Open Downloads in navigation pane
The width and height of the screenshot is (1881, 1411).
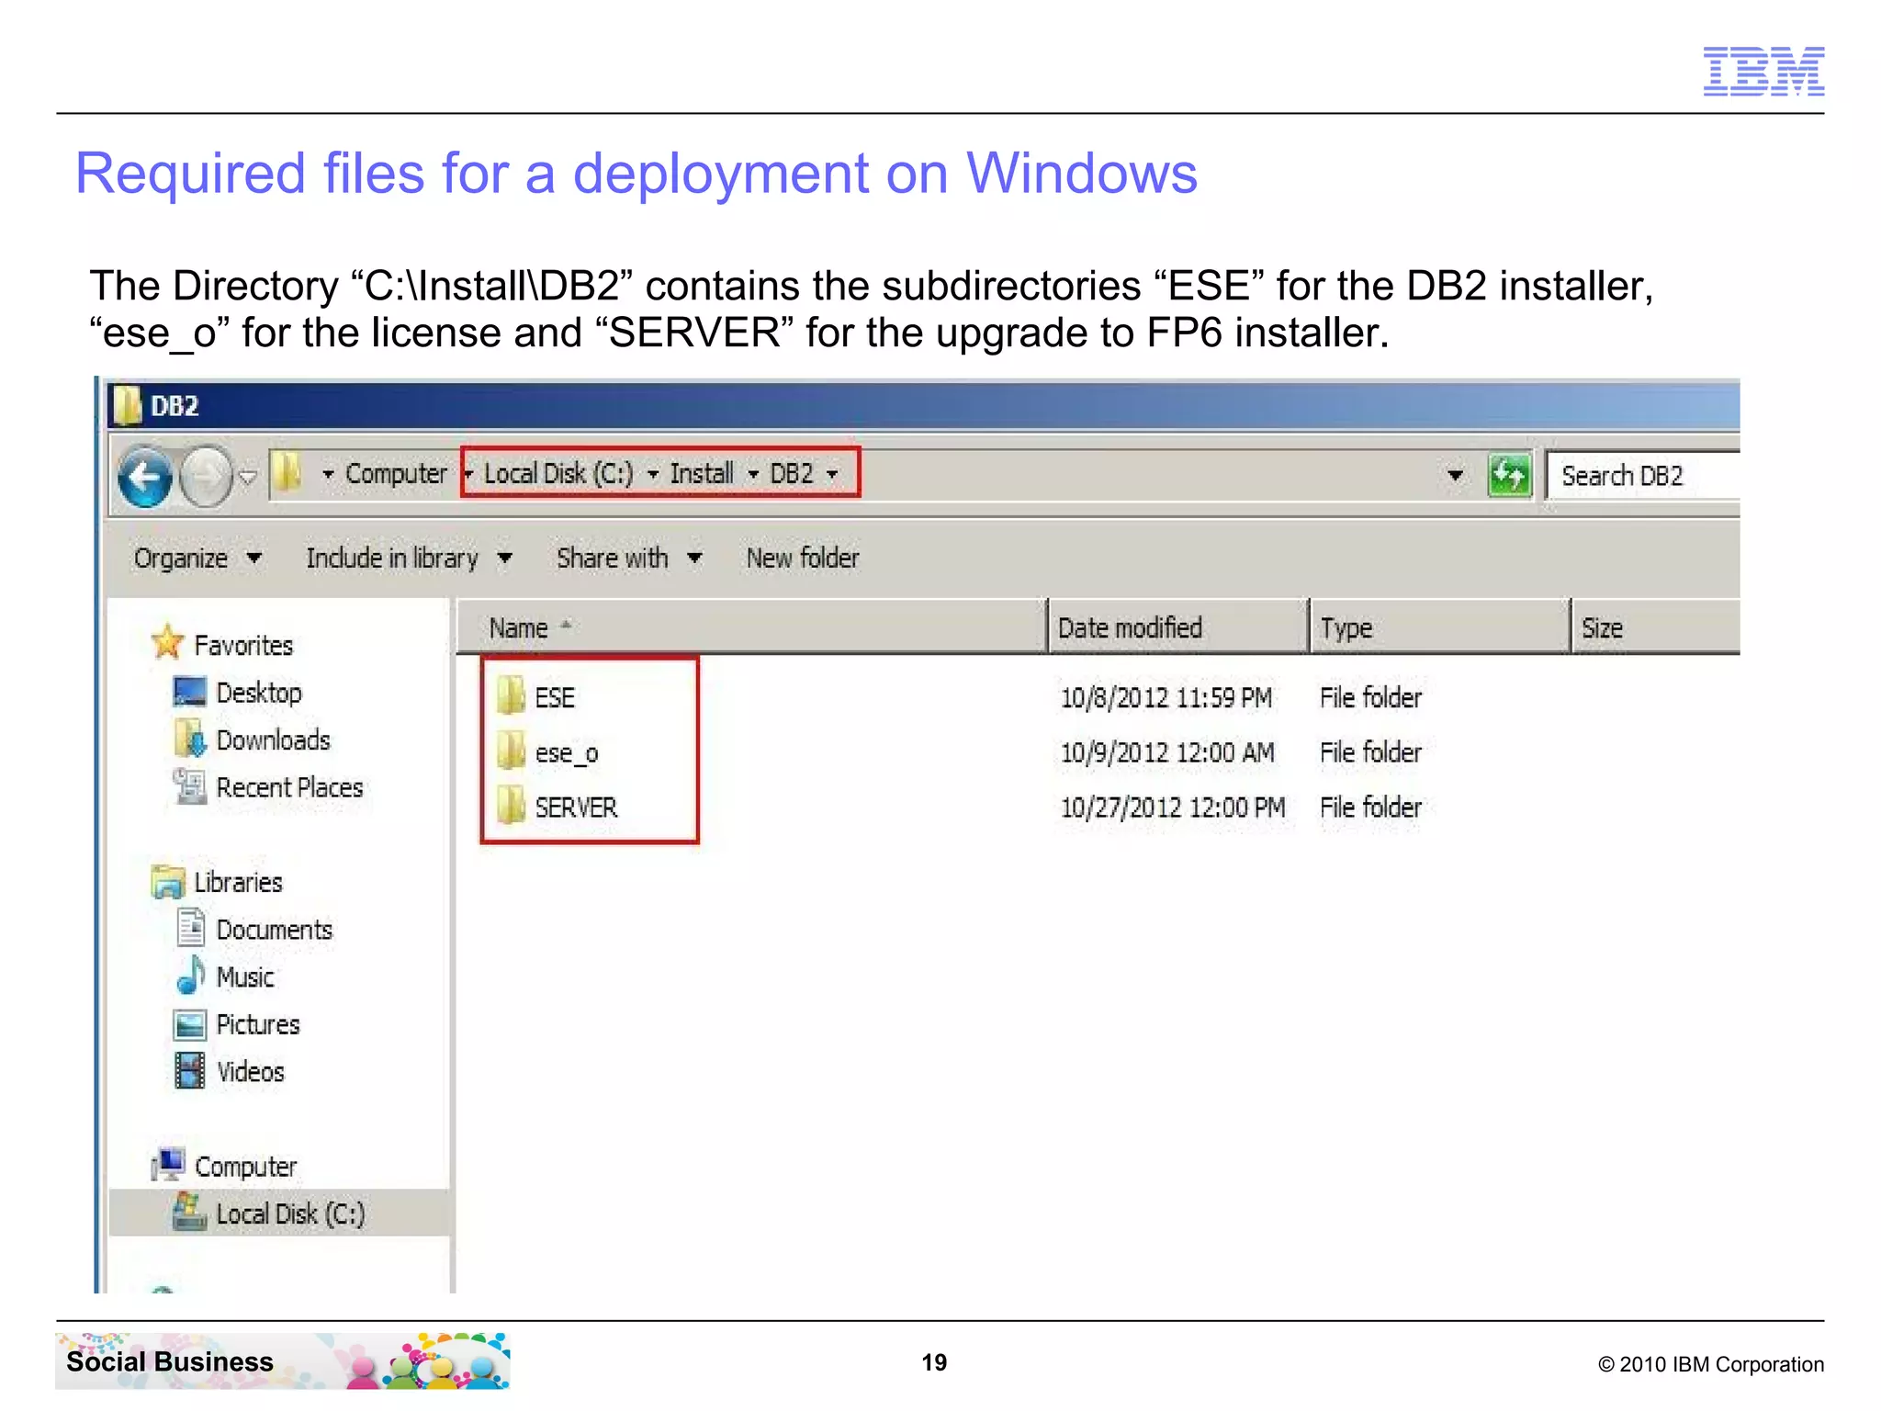[x=273, y=740]
